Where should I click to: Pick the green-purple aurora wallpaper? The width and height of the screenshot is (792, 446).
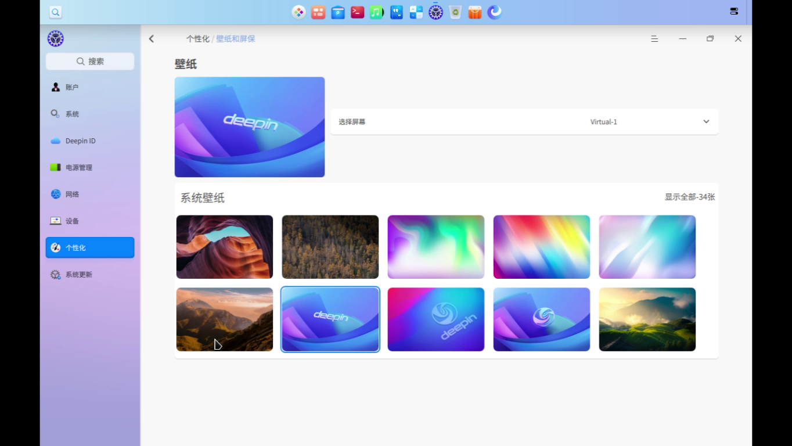click(436, 247)
